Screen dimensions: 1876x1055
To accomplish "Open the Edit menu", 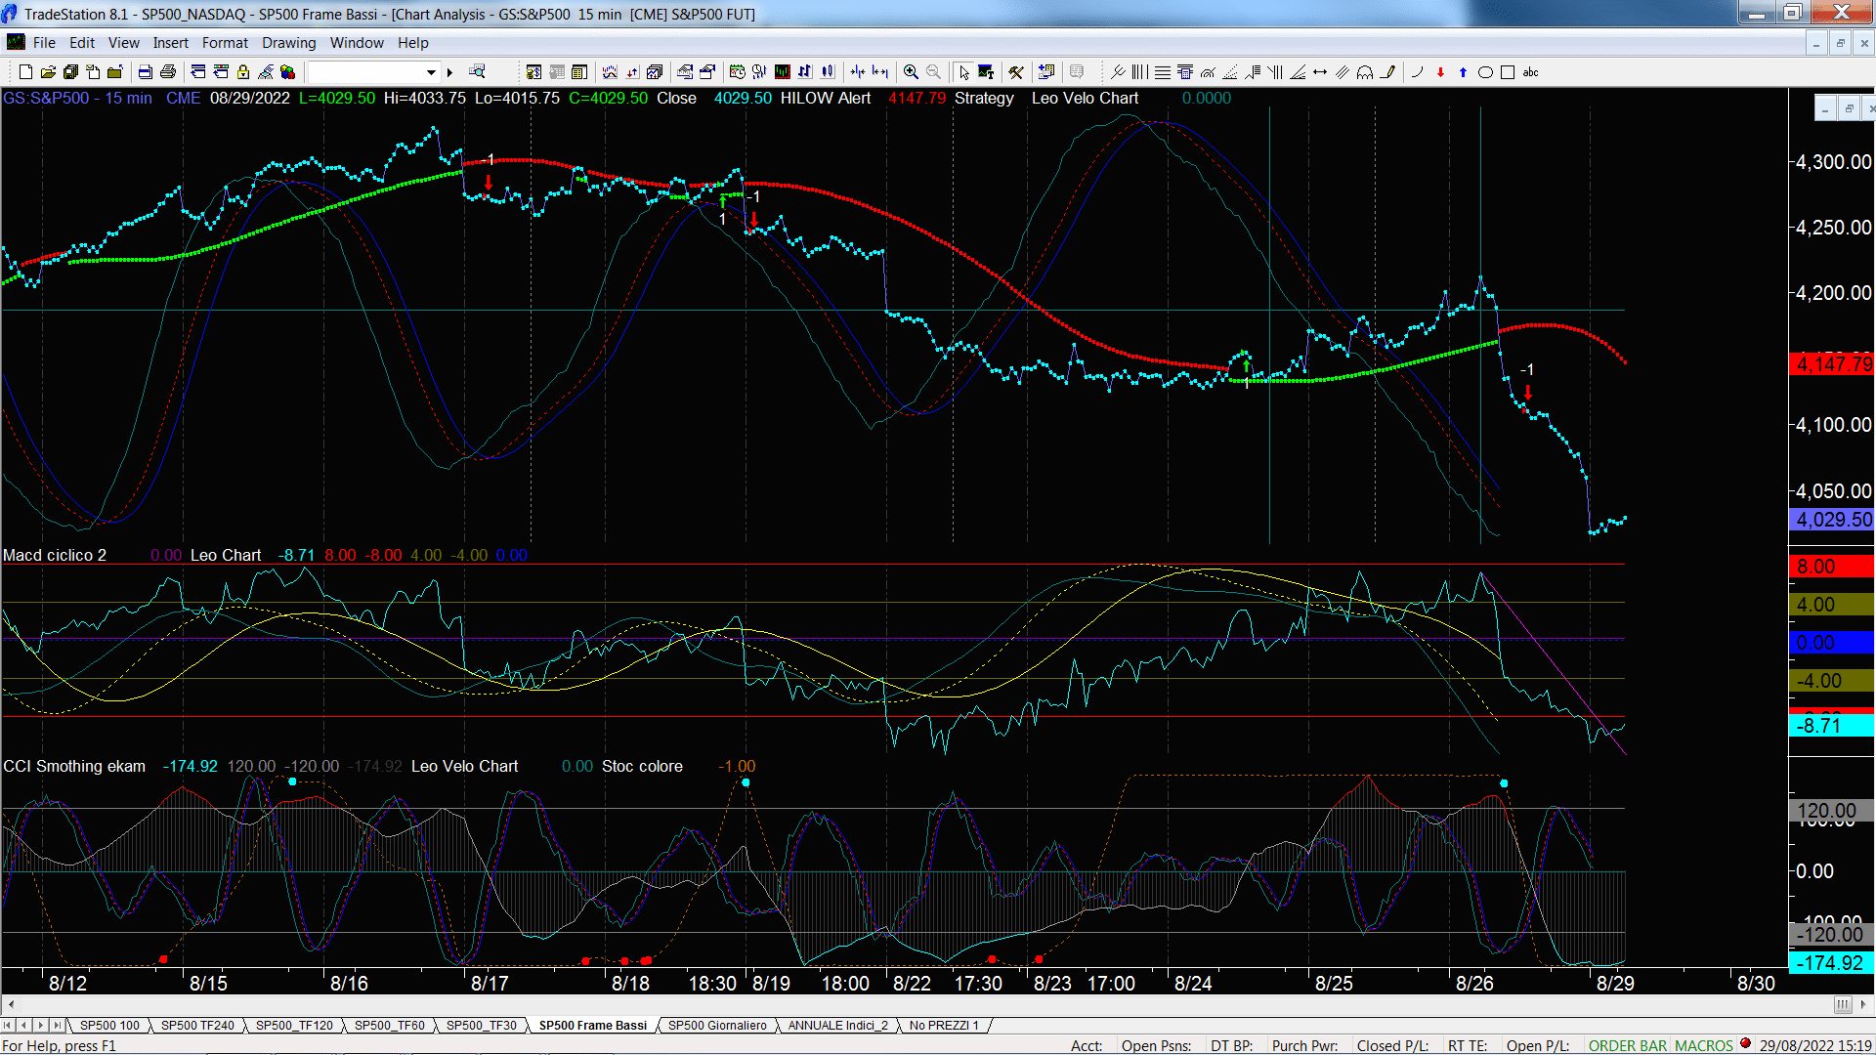I will (x=82, y=43).
